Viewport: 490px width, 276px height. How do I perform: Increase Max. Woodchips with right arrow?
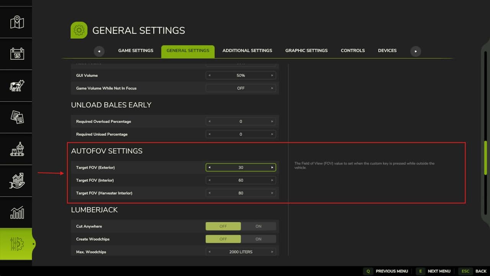[272, 252]
